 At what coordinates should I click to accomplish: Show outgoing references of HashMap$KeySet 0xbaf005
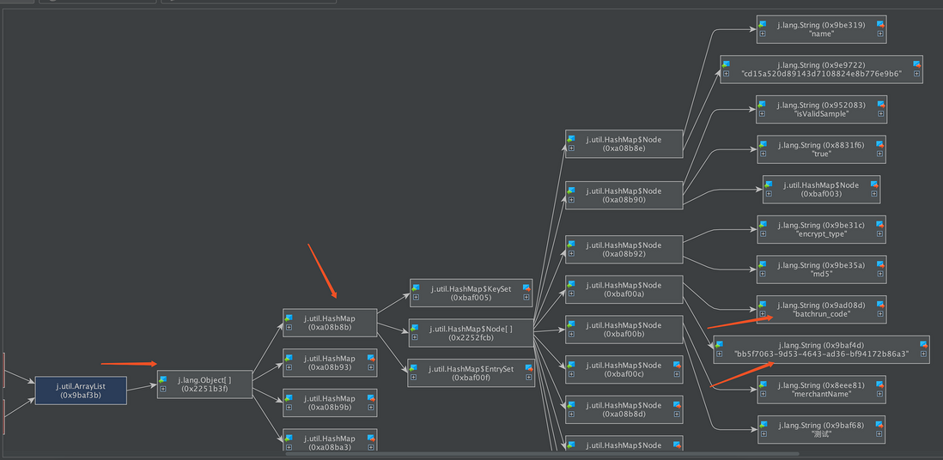click(x=526, y=288)
